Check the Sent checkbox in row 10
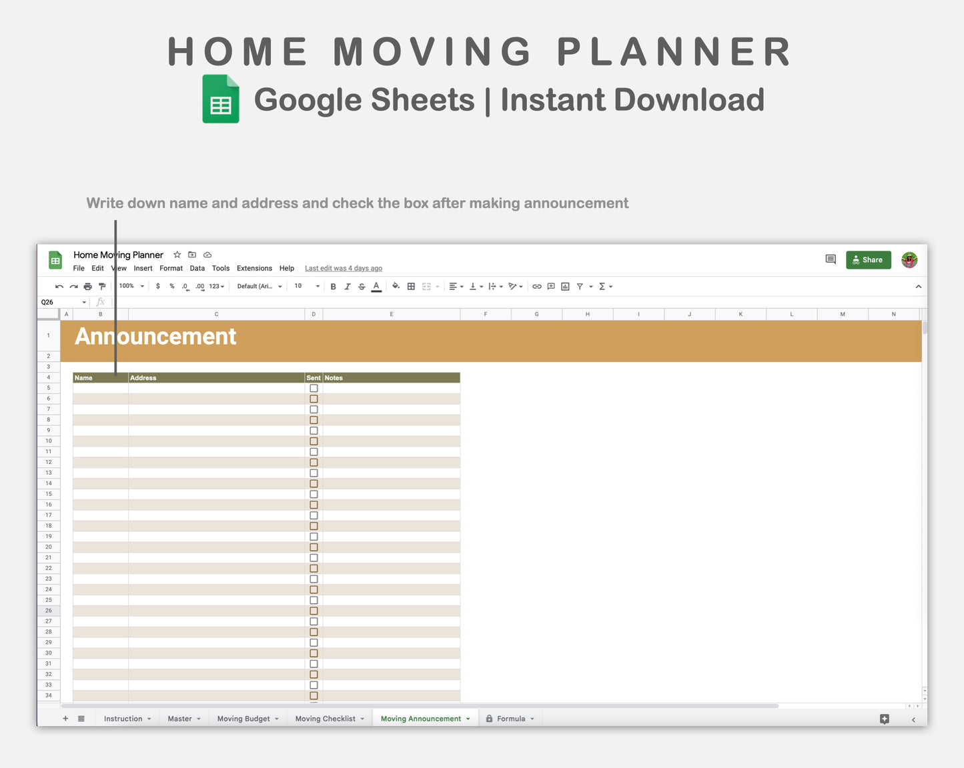Image resolution: width=964 pixels, height=768 pixels. pyautogui.click(x=314, y=441)
